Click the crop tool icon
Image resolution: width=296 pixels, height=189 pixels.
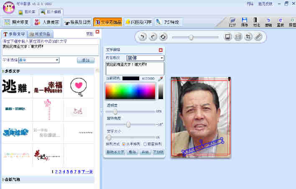click(x=248, y=37)
